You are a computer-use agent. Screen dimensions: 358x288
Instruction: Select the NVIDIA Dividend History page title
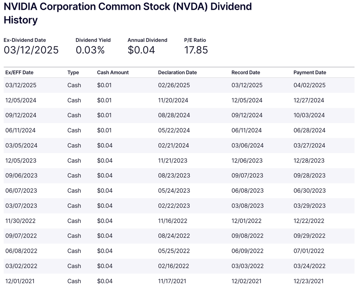(x=128, y=13)
